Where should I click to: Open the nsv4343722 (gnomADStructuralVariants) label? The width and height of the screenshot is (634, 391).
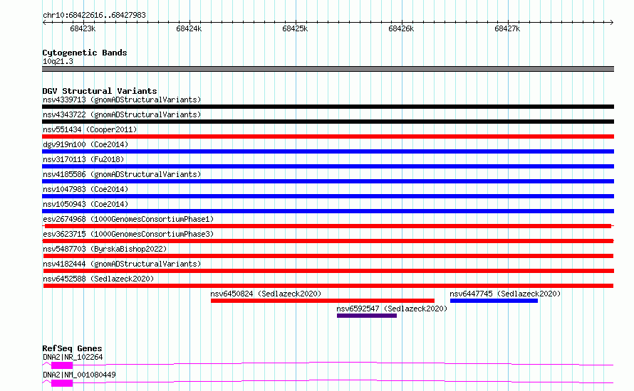point(122,114)
